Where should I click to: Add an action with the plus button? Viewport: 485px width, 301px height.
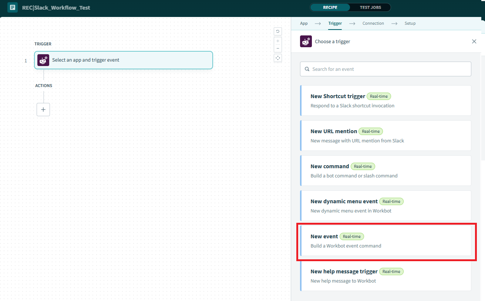pos(43,110)
